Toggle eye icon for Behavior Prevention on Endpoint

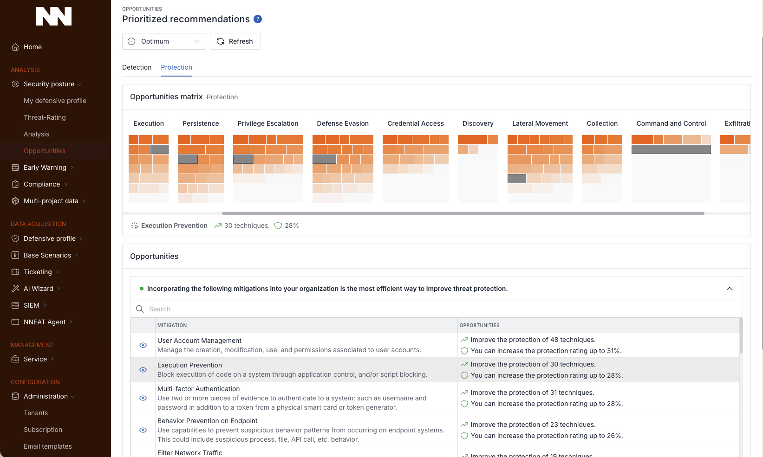(143, 430)
